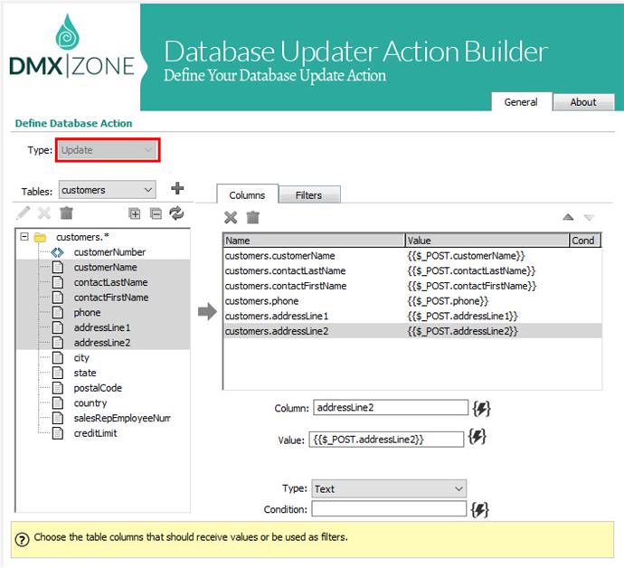Image resolution: width=624 pixels, height=568 pixels.
Task: Click the help question mark icon
Action: [22, 540]
